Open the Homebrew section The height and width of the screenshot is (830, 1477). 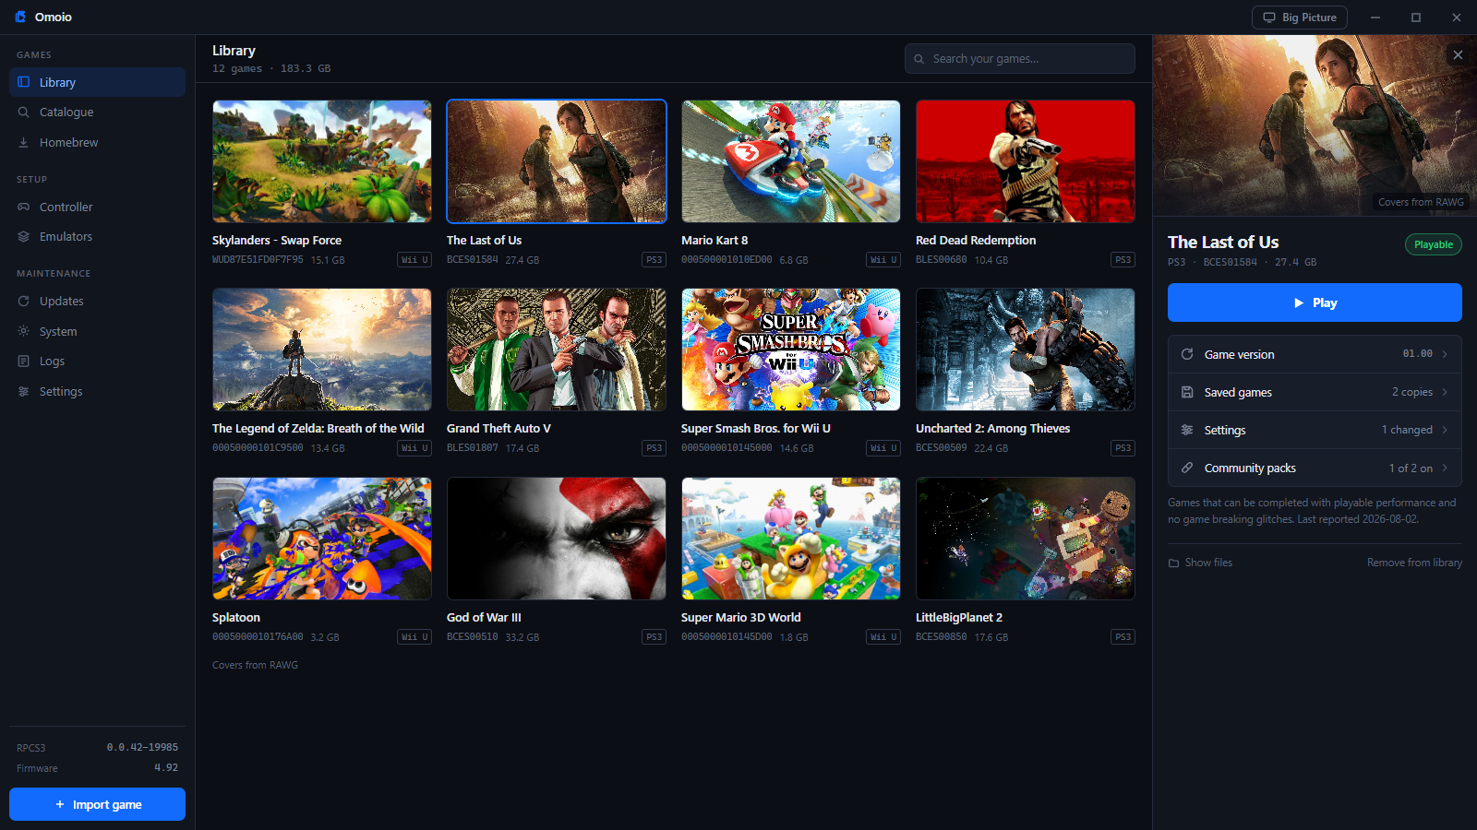pos(97,142)
